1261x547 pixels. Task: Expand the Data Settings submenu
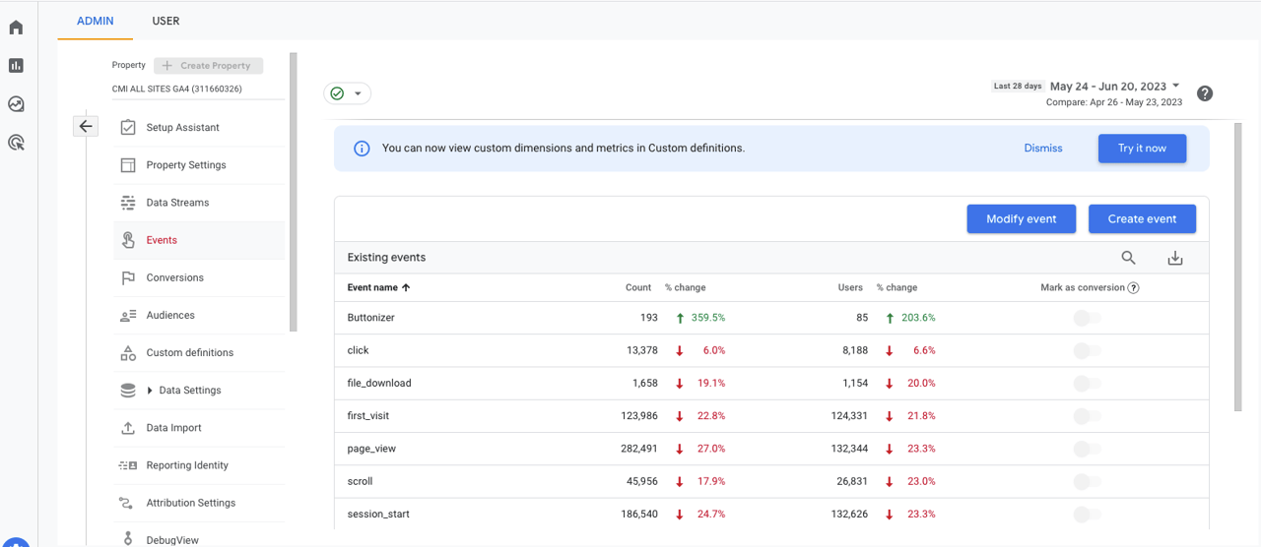(150, 391)
